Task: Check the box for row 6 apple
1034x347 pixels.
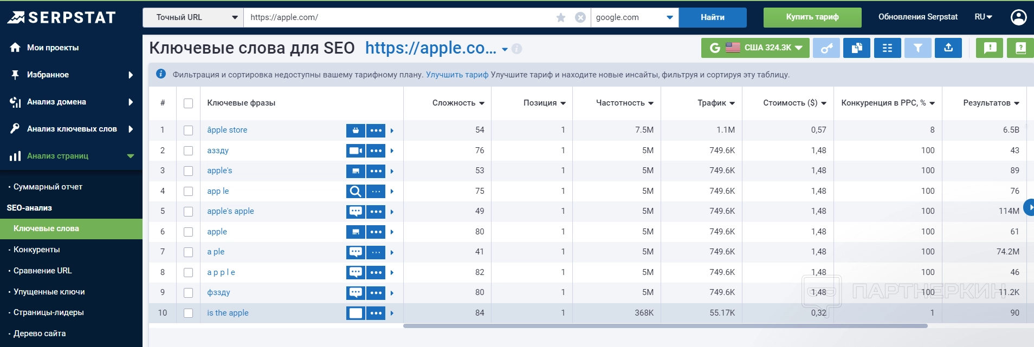Action: coord(188,232)
